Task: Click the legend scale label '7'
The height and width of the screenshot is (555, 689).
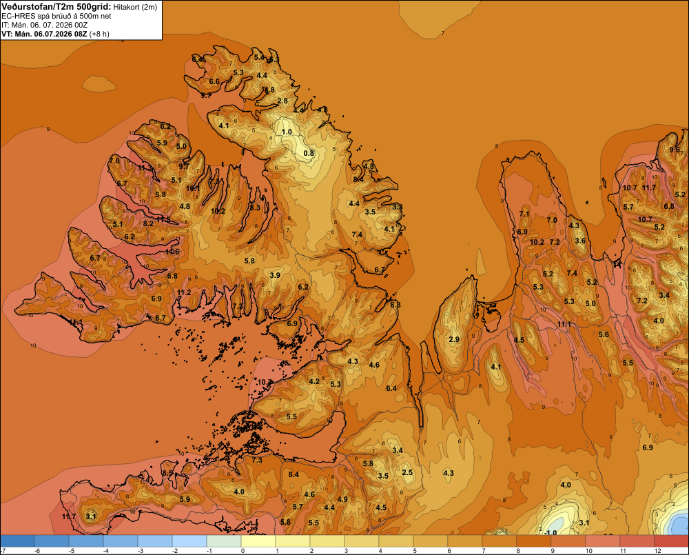Action: [484, 551]
